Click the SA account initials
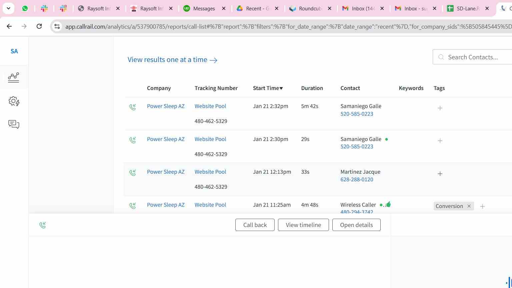Screen dimensions: 512x288 click(x=14, y=51)
